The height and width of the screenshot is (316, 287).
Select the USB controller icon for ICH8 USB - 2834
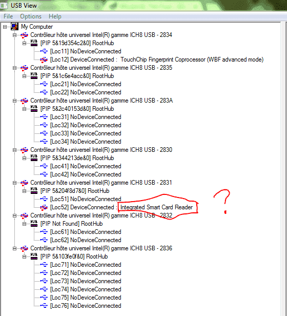24,35
